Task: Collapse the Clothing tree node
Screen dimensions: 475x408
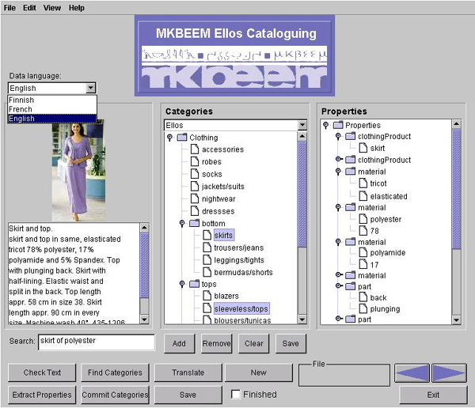Action: click(x=169, y=138)
